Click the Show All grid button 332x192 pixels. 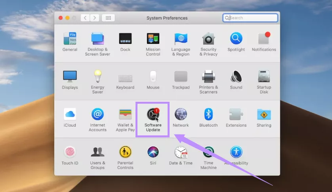[x=108, y=18]
